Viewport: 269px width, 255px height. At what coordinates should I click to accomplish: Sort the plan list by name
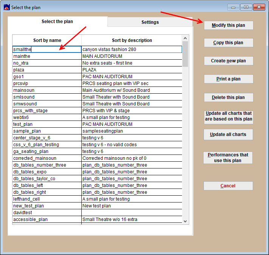(x=47, y=40)
